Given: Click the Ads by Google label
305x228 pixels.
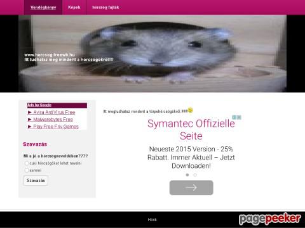Looking at the screenshot, I should coord(39,105).
